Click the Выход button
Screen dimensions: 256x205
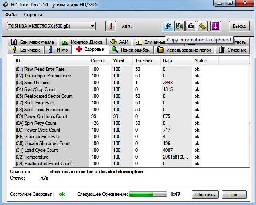point(239,26)
